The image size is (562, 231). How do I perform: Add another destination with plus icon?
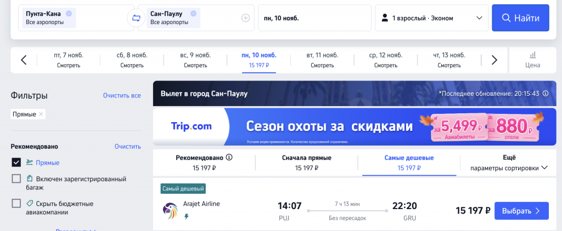245,18
